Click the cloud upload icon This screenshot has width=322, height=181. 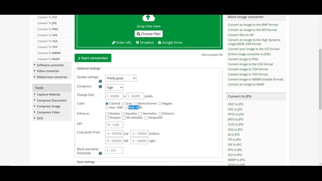(x=148, y=18)
